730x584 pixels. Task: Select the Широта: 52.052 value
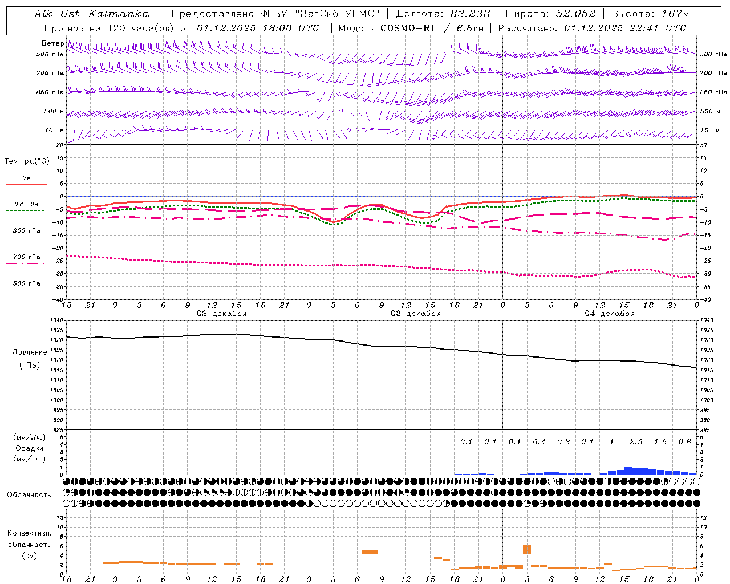(x=551, y=14)
